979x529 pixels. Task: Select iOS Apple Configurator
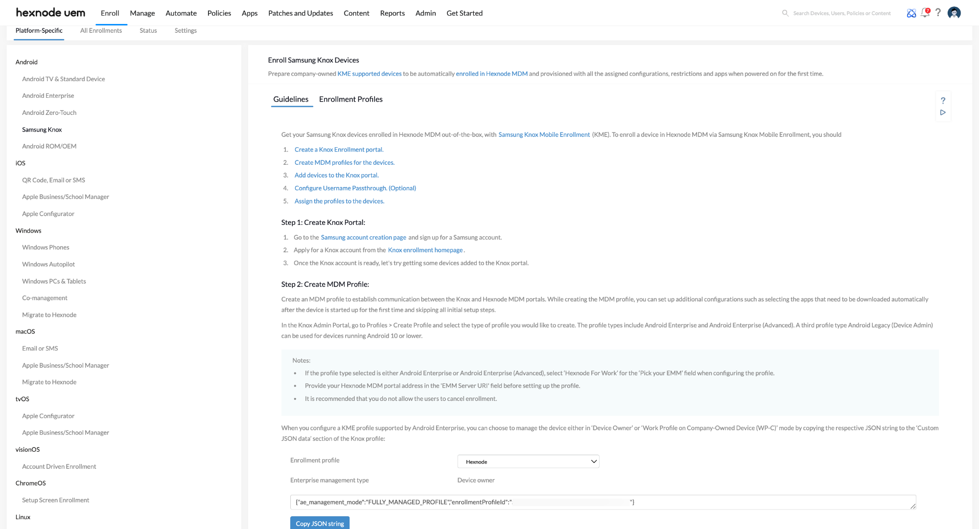click(48, 214)
